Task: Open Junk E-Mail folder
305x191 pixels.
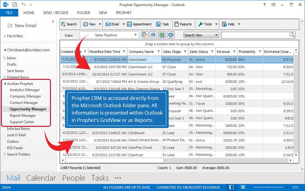Action: click(x=16, y=135)
